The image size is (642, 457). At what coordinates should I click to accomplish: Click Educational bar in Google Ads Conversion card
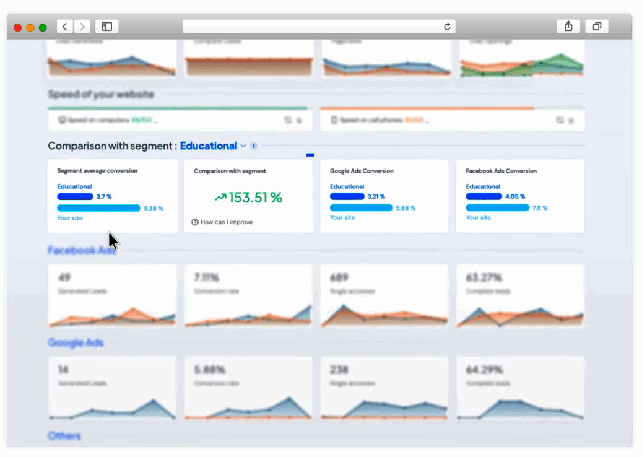tap(347, 196)
